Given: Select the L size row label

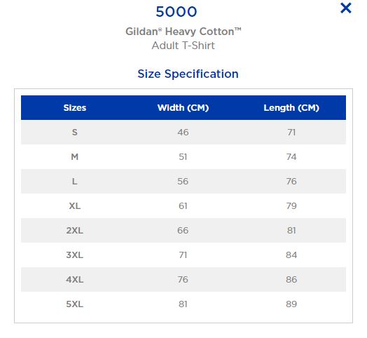Looking at the screenshot, I should pos(75,182).
